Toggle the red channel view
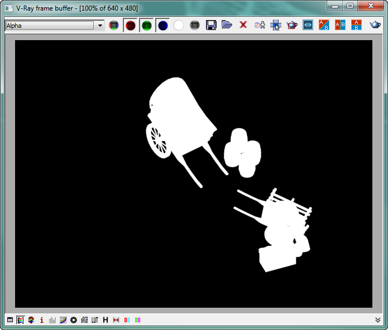388x330 pixels. pyautogui.click(x=130, y=25)
